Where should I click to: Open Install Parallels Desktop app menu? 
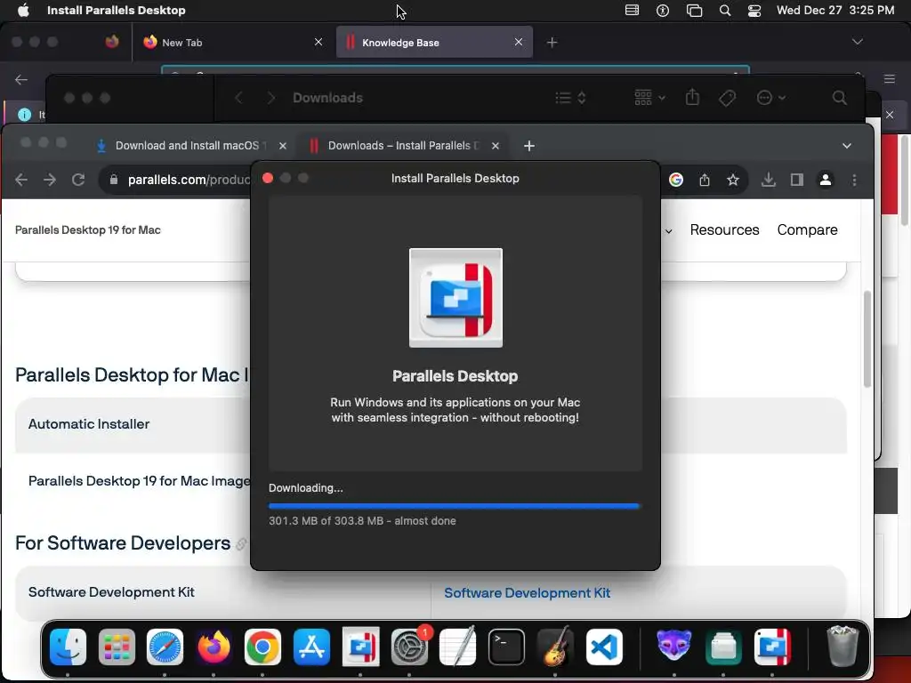click(x=117, y=11)
